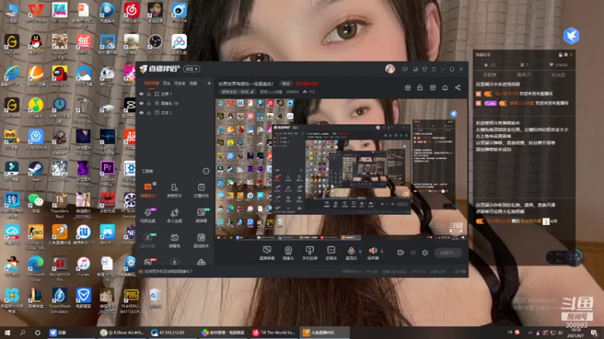Edit the stream title with the pencil icon
Viewport: 604px width, 339px height.
pos(252,92)
